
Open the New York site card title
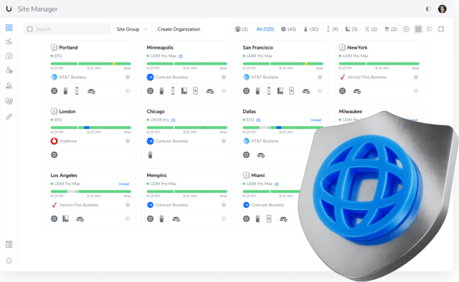click(357, 47)
